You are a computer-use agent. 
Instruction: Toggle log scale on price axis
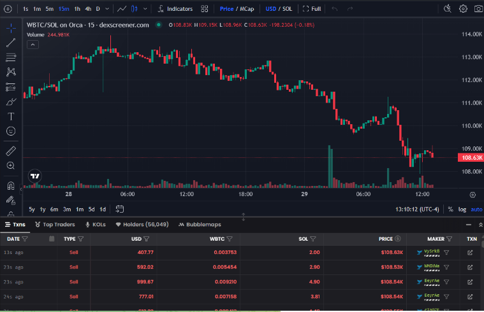click(462, 209)
